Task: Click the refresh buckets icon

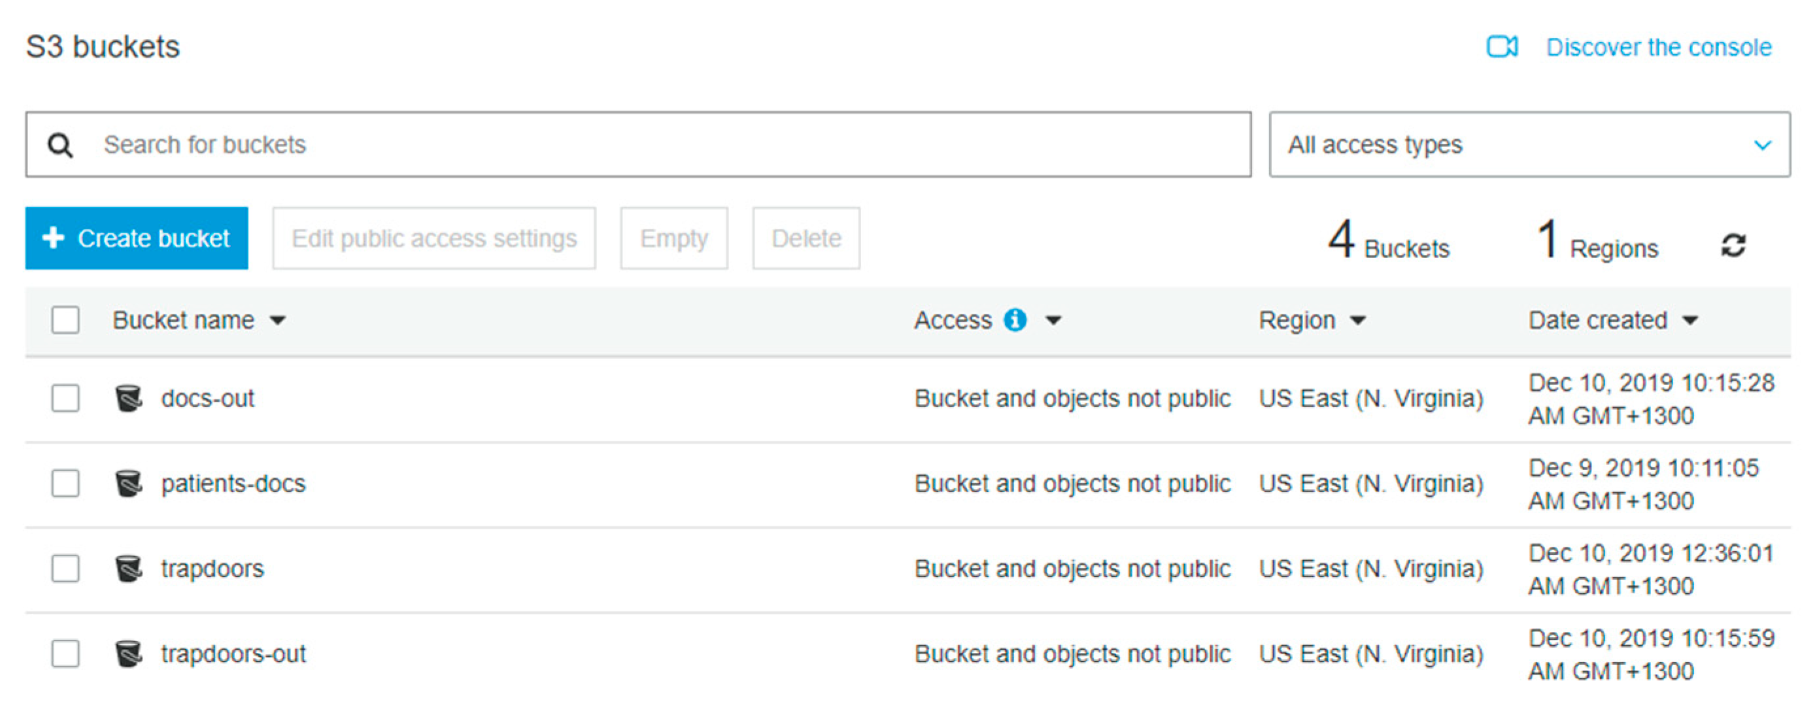Action: 1733,246
